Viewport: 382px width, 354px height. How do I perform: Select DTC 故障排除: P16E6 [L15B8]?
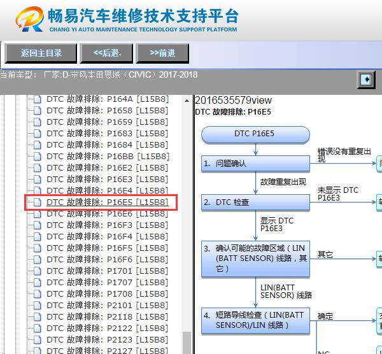[108, 214]
